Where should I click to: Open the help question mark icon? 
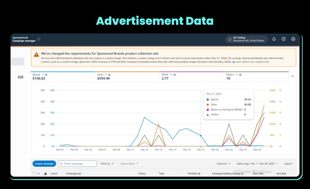[x=283, y=39]
